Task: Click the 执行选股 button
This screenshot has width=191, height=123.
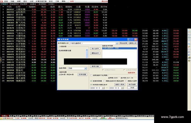Action: 132,85
